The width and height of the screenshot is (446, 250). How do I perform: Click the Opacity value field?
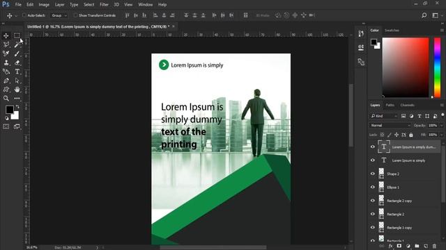coord(433,125)
